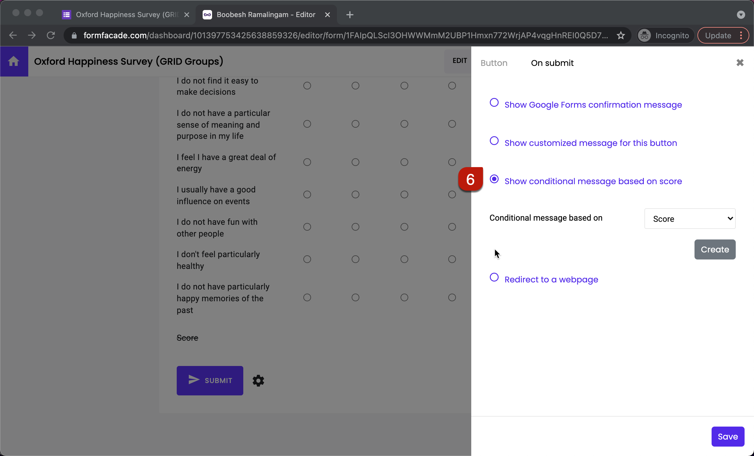The height and width of the screenshot is (456, 754).
Task: Click the Submit button with send icon
Action: pos(210,380)
